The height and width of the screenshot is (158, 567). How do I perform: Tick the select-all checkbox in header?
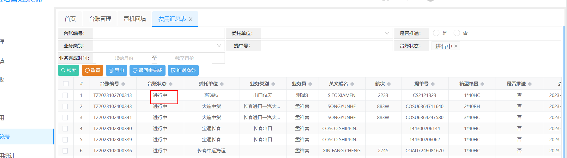tap(66, 84)
